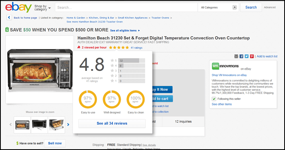The width and height of the screenshot is (285, 150).
Task: Open Small Kitchen Appliances breadcrumb
Action: pyautogui.click(x=132, y=18)
